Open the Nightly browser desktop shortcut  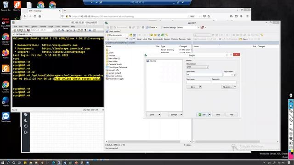coord(6,102)
